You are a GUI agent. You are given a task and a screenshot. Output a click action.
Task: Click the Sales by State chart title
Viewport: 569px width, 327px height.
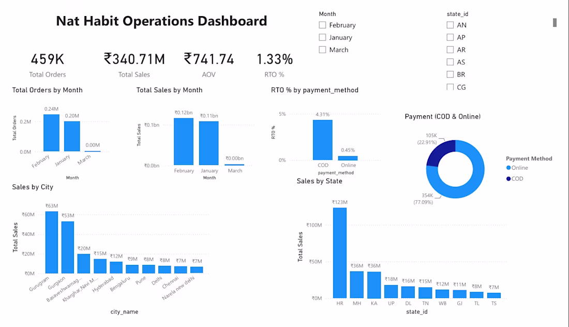319,181
